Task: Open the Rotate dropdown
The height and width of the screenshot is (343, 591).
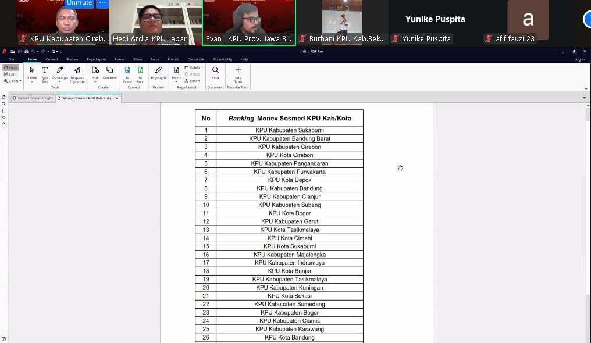Action: tap(194, 67)
